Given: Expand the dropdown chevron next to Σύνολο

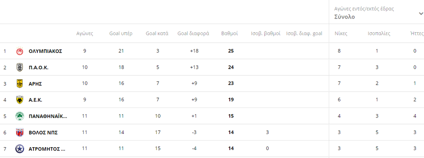Looking at the screenshot, I should pyautogui.click(x=421, y=14).
